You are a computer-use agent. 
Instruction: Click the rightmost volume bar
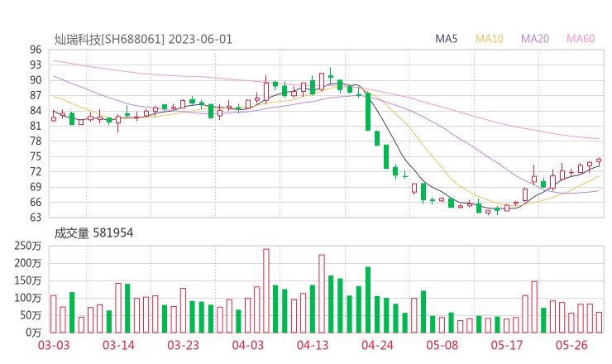tap(599, 322)
